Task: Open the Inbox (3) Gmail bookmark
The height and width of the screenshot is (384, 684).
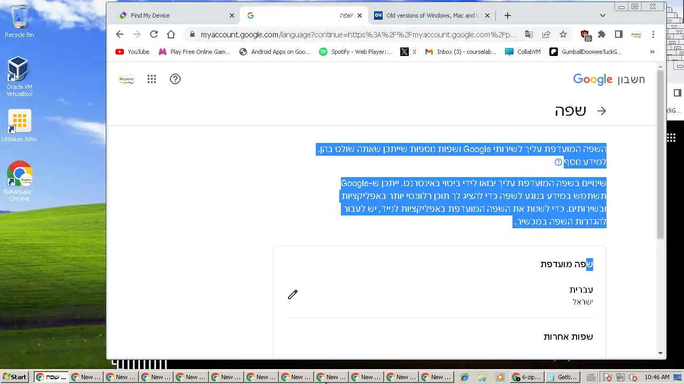Action: [x=461, y=52]
